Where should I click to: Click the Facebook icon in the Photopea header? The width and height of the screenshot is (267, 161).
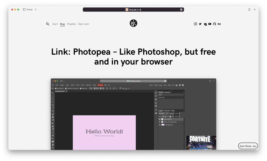183,85
